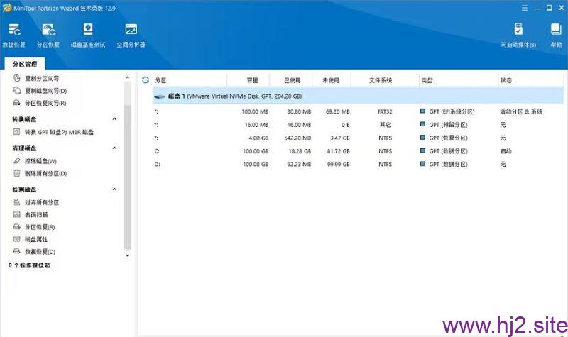Click the sidebar vertical scrollbar thumb
568x337 pixels.
click(x=127, y=177)
